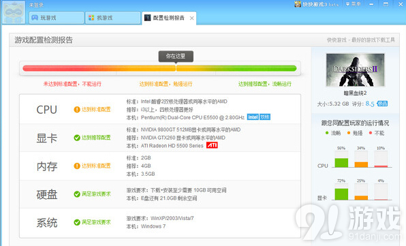The width and height of the screenshot is (406, 246).
Task: Click the 系统 row heading
Action: pyautogui.click(x=46, y=223)
